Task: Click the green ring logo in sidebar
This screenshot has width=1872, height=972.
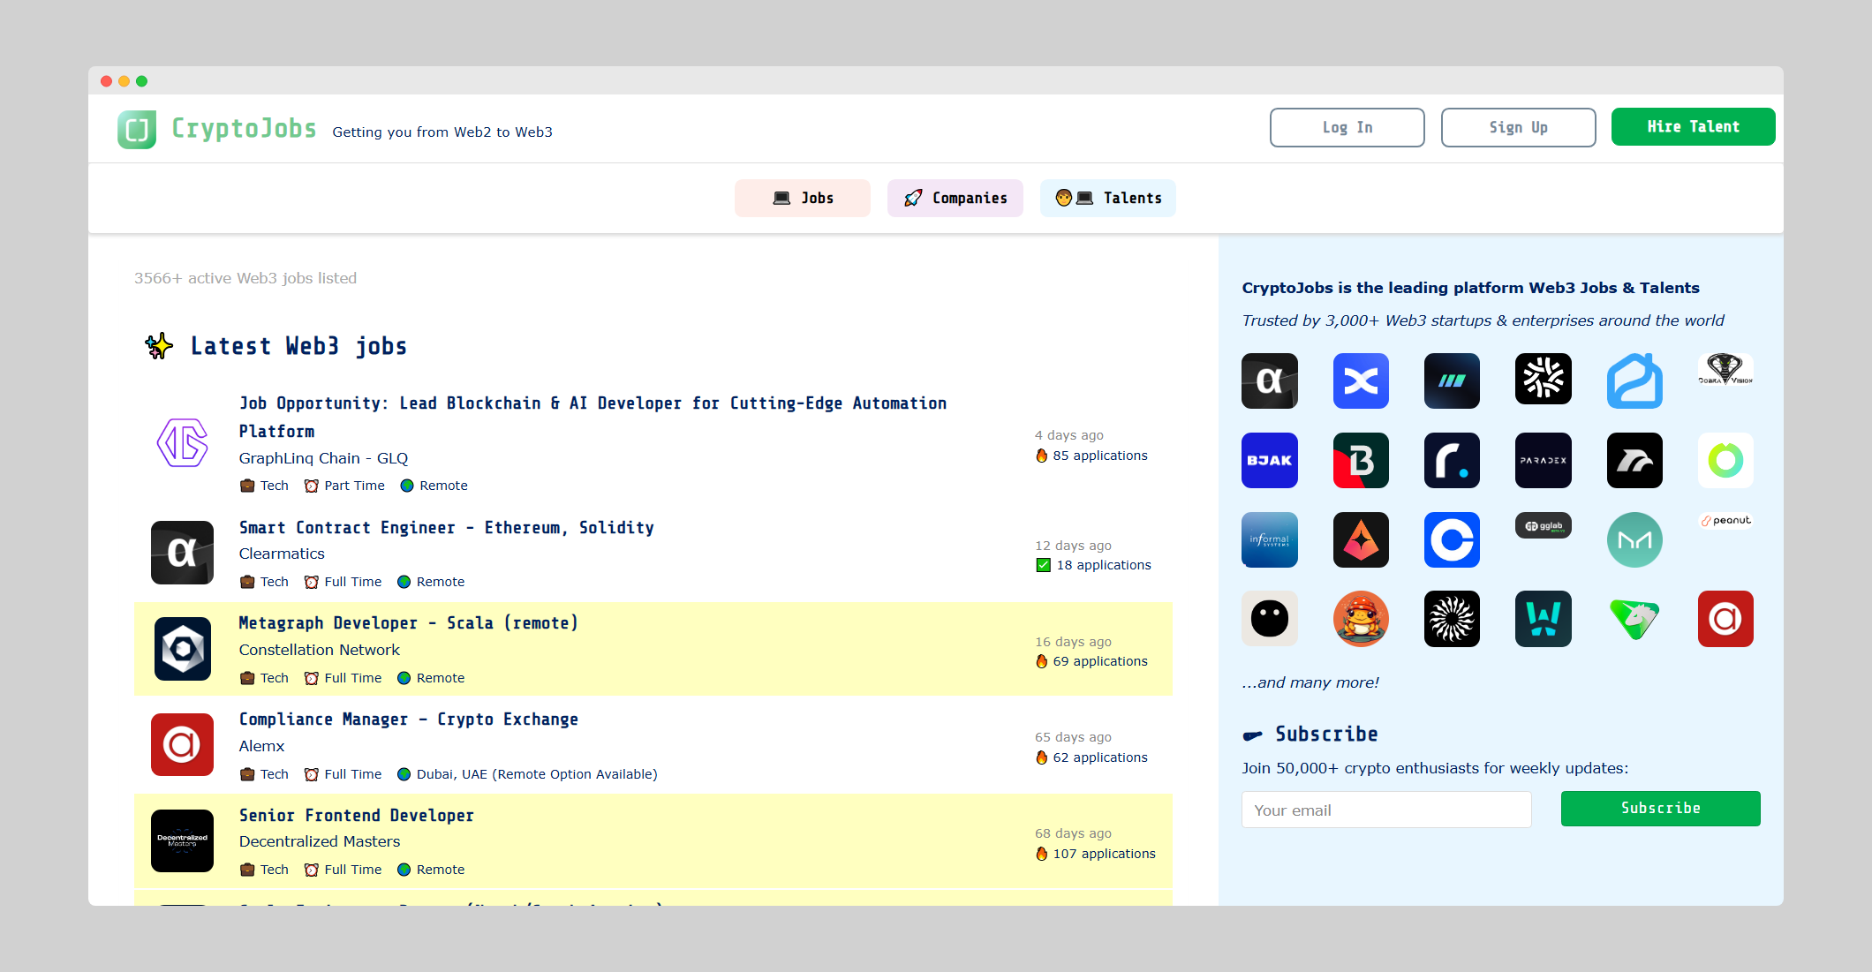Action: tap(1725, 460)
